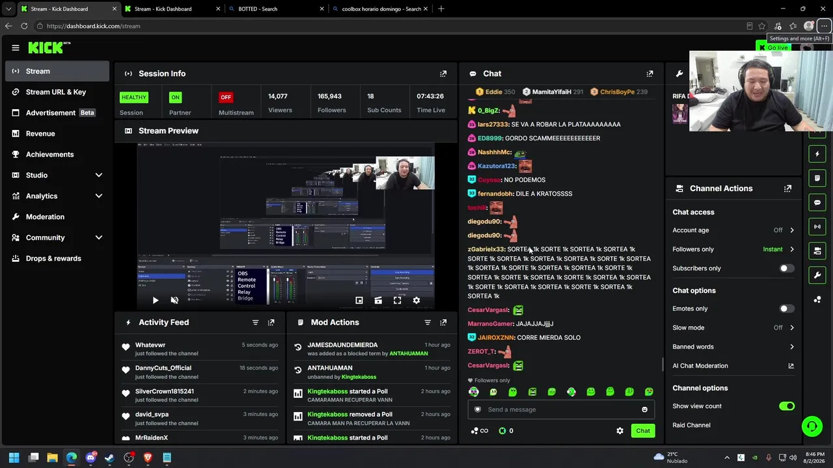
Task: Click Whatevwr in the Activity Feed
Action: [x=150, y=345]
